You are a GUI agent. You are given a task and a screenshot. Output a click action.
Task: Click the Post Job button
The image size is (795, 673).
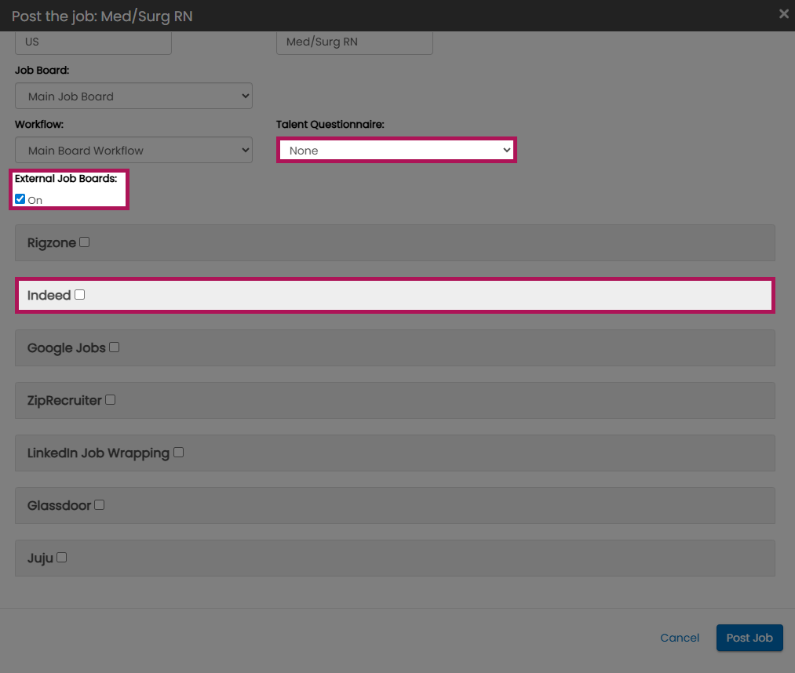(749, 638)
